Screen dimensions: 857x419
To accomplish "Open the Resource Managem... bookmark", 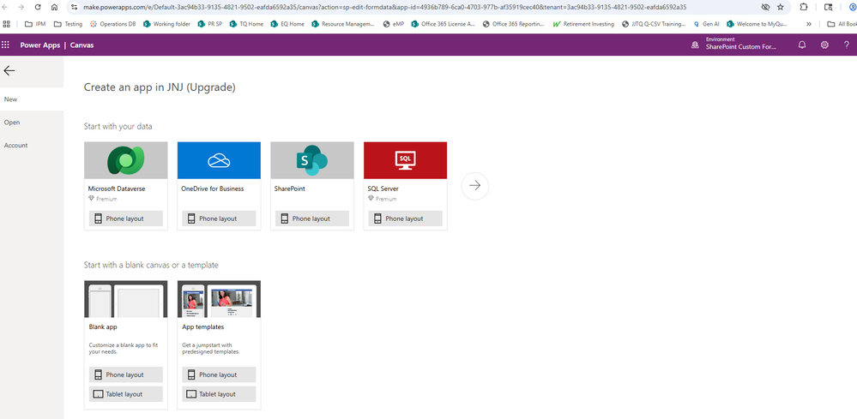I will (x=344, y=24).
